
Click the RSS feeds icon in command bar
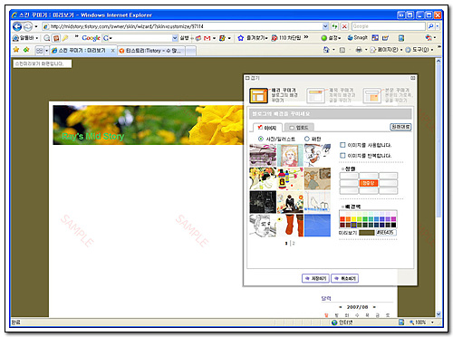342,50
